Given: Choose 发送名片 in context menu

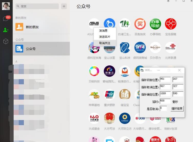Looking at the screenshot, I should click(105, 37).
